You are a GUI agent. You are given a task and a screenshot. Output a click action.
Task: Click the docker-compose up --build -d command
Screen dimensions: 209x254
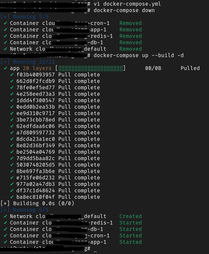[x=139, y=56]
